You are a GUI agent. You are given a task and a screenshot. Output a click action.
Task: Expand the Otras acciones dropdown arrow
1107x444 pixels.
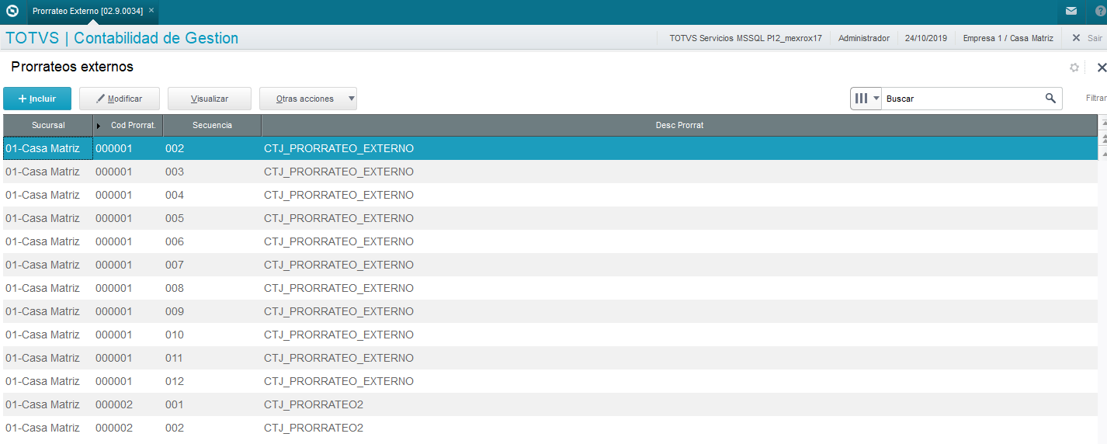[x=352, y=99]
